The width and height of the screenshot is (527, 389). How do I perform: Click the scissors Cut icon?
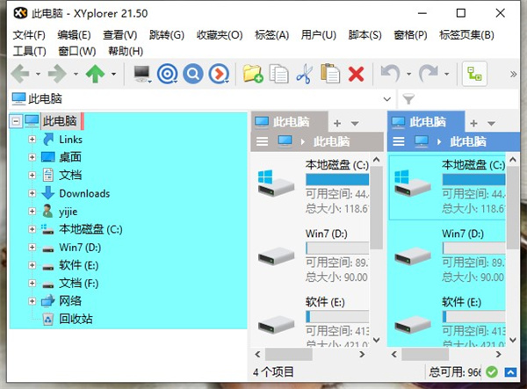(x=304, y=75)
